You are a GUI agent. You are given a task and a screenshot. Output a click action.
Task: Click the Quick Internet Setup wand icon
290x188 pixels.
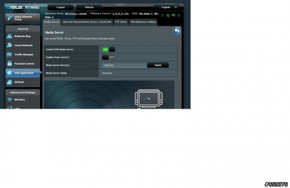[x=10, y=18]
